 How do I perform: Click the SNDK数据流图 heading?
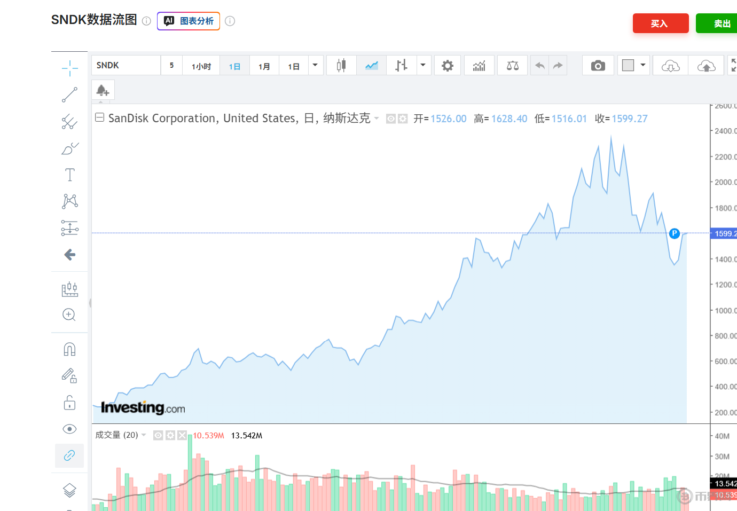[x=94, y=20]
